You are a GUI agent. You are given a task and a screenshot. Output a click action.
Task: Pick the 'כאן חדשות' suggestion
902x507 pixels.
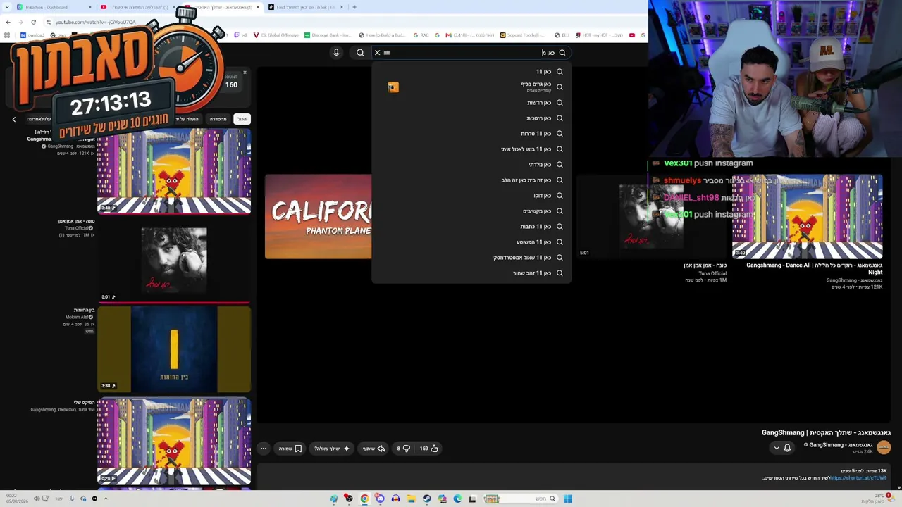click(x=471, y=103)
